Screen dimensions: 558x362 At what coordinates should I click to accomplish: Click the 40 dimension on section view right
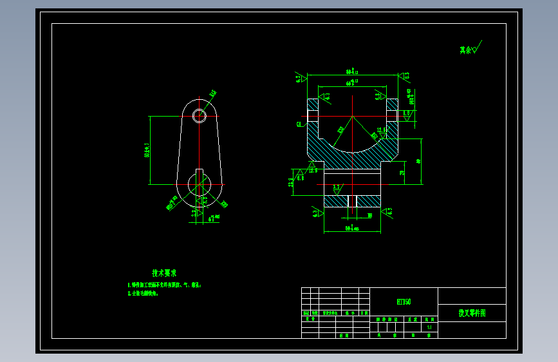(x=418, y=162)
